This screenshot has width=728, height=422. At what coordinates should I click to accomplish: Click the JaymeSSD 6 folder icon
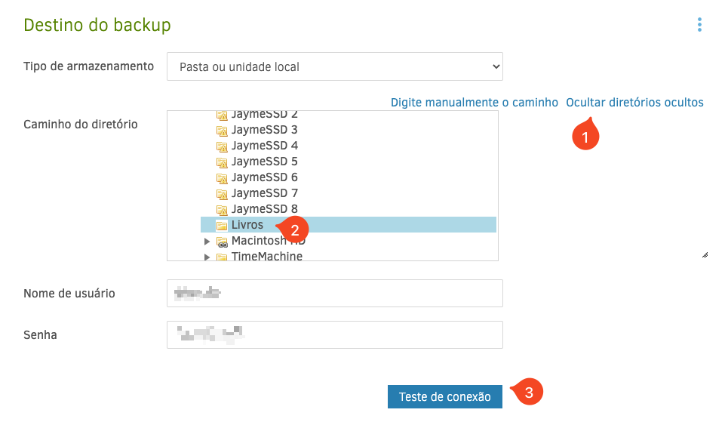(222, 177)
